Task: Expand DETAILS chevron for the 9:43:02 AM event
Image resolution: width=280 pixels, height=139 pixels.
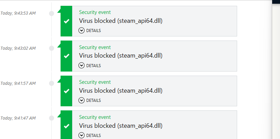Action: coord(81,65)
